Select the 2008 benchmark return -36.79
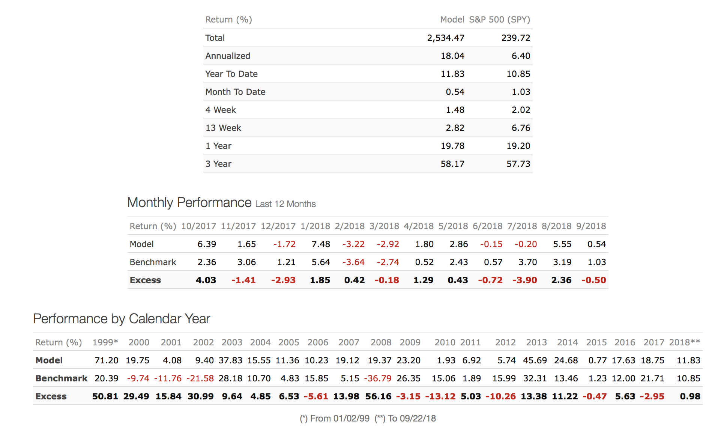Viewport: 727px width, 435px height. [x=377, y=378]
